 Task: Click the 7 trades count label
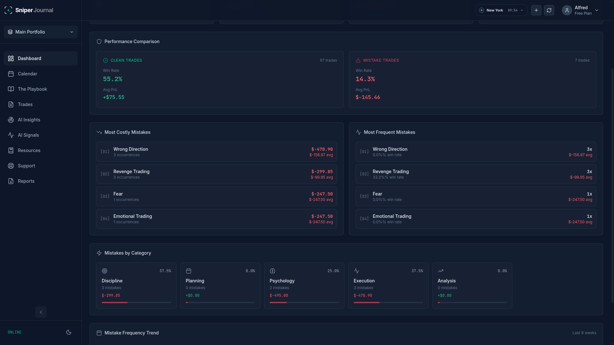[582, 60]
